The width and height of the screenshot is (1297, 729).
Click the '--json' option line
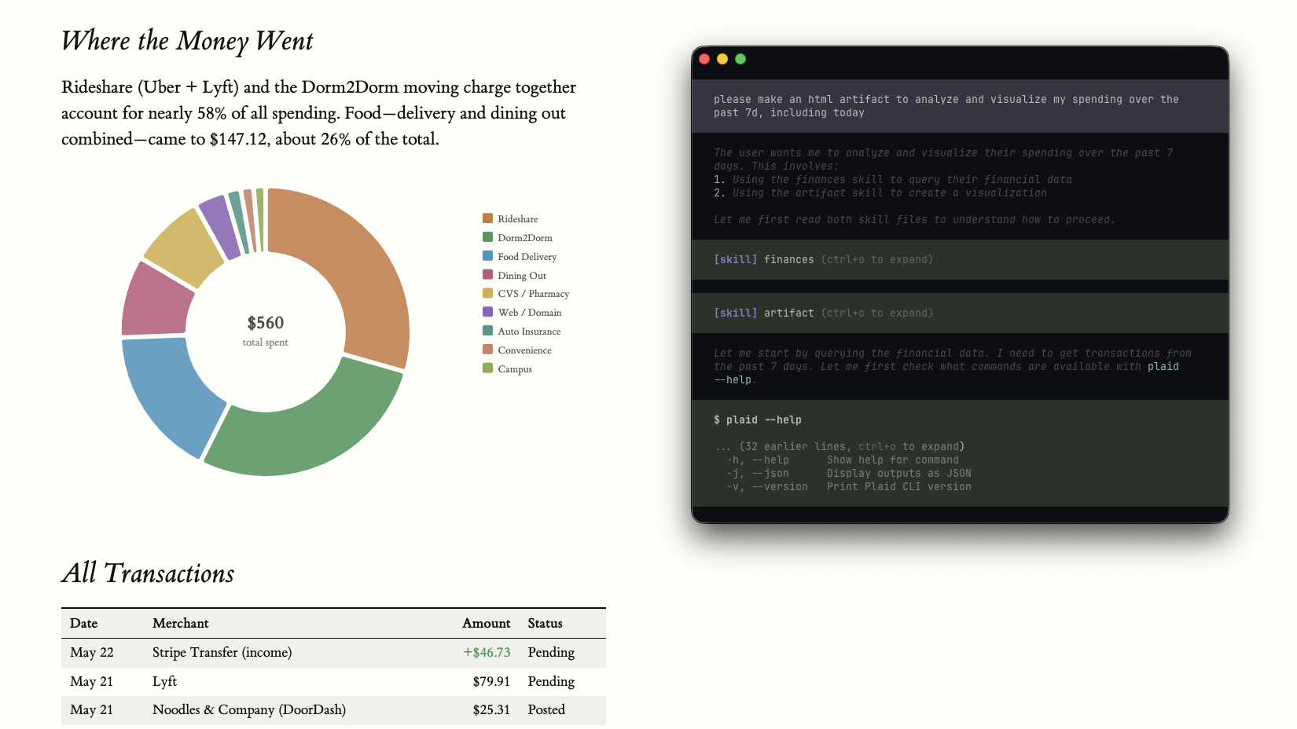click(x=849, y=473)
